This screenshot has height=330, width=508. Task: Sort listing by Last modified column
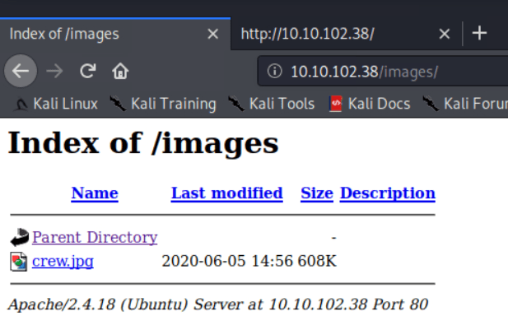coord(226,193)
